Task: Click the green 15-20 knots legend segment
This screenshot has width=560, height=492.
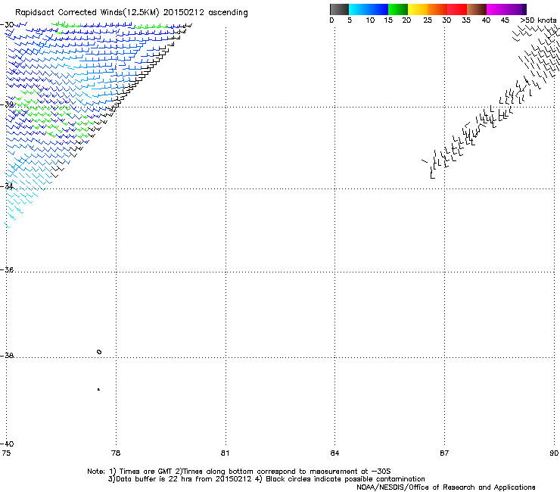Action: pos(398,9)
